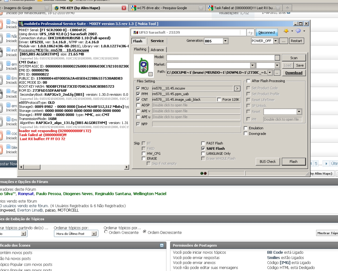Enable Force 128K checkbox
Viewport: 338px width, 271px height.
(219, 100)
